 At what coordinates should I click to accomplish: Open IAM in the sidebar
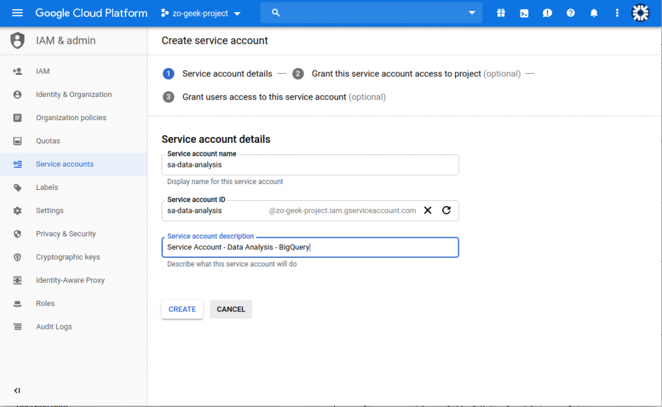[74, 71]
